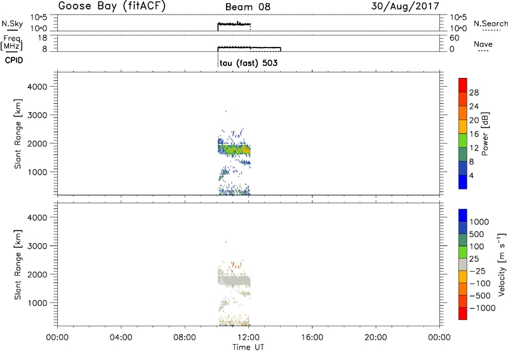Click the date '30/Aug/2017'
The height and width of the screenshot is (351, 508).
[405, 6]
